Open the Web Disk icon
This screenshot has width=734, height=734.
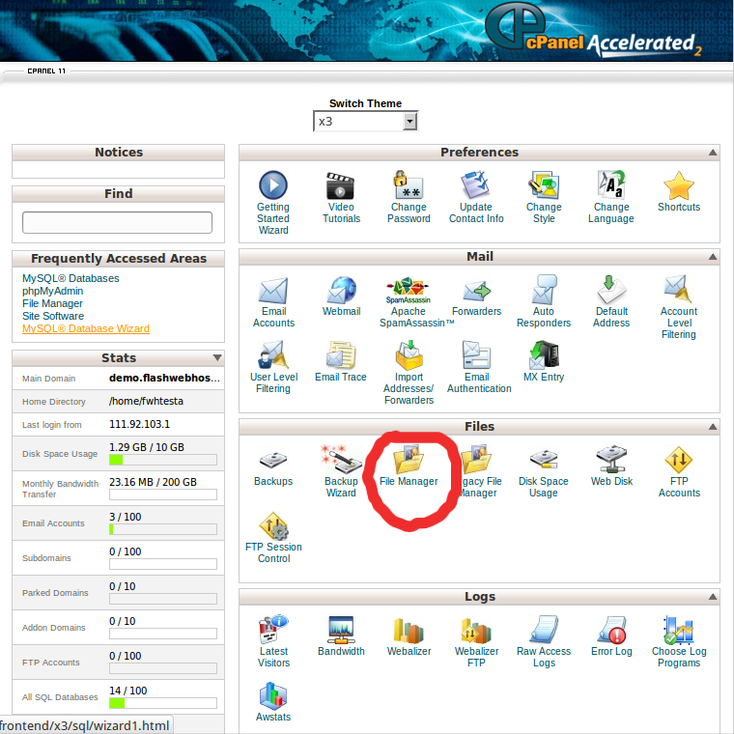pos(611,460)
